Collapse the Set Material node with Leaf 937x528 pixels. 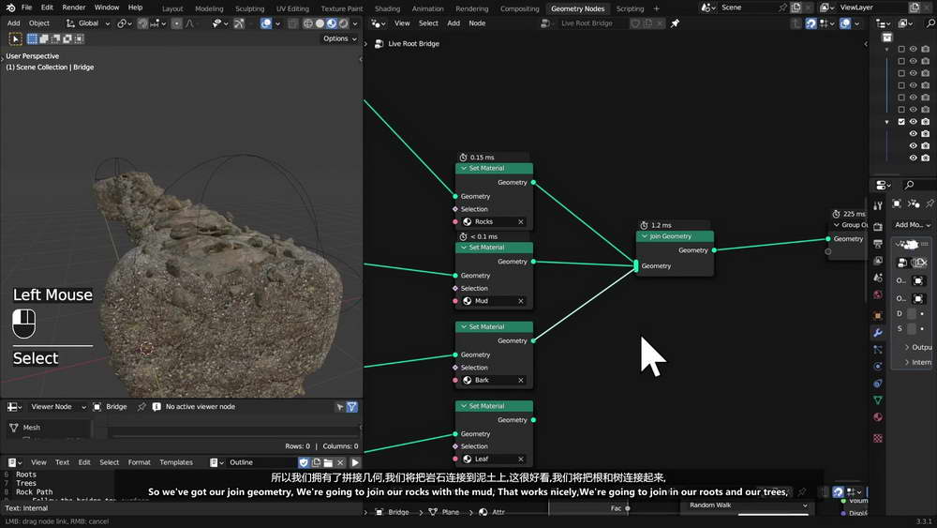[464, 406]
